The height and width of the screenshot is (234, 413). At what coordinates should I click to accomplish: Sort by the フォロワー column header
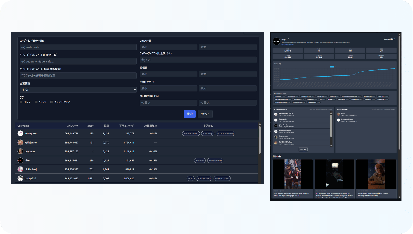point(72,126)
